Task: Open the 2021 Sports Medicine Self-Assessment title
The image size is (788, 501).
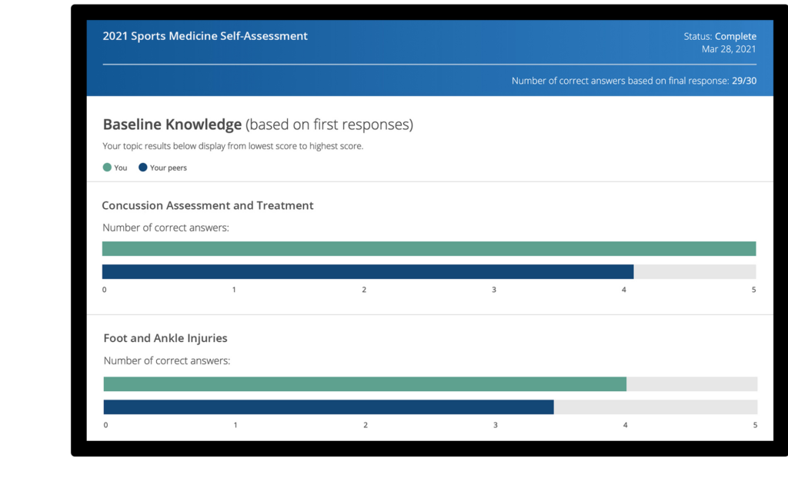Action: coord(205,35)
